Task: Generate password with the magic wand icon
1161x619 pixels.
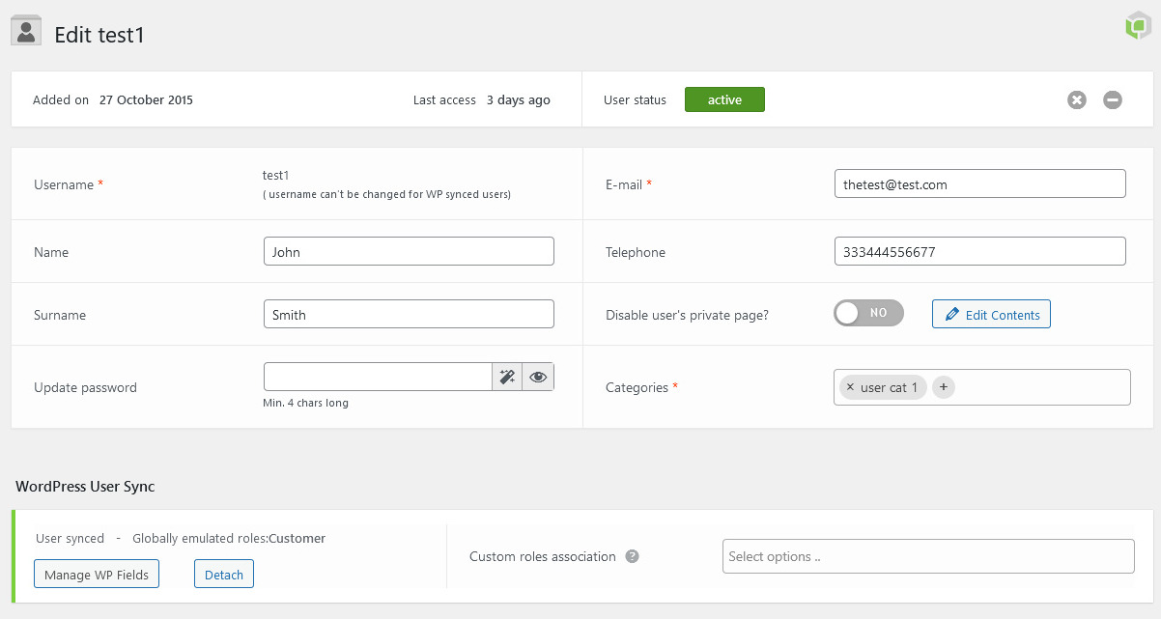Action: click(507, 377)
